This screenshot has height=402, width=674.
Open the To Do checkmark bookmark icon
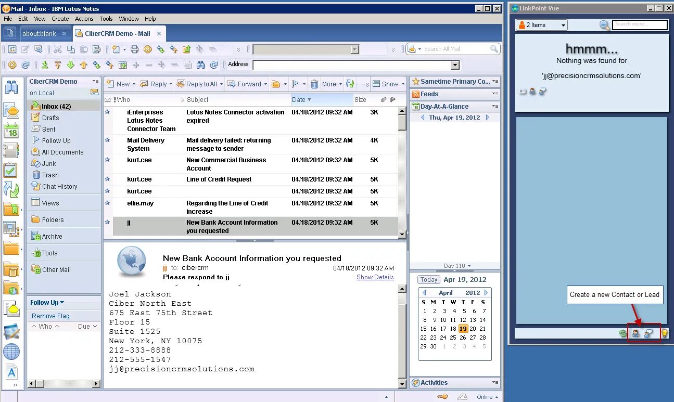(x=10, y=170)
